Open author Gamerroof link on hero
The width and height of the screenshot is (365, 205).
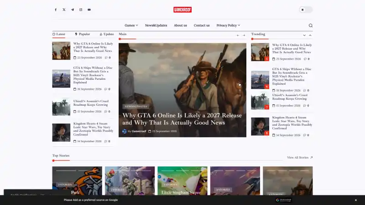point(139,131)
